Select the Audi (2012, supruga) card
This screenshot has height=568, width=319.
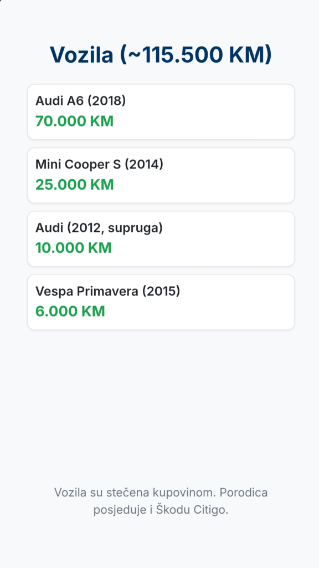click(x=161, y=239)
